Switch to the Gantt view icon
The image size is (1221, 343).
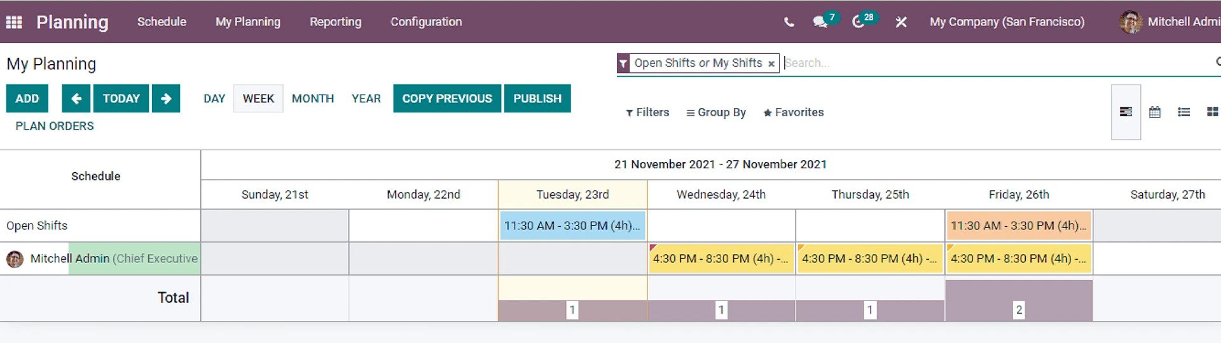[1126, 112]
